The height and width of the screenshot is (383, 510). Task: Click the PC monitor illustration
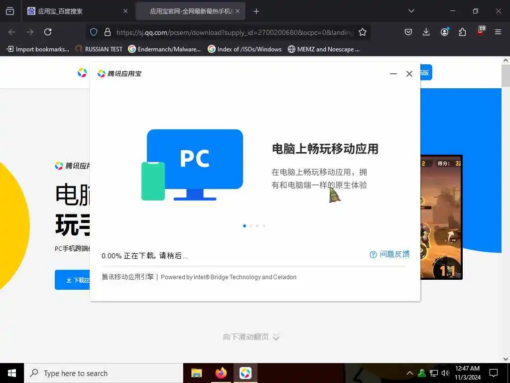[192, 165]
